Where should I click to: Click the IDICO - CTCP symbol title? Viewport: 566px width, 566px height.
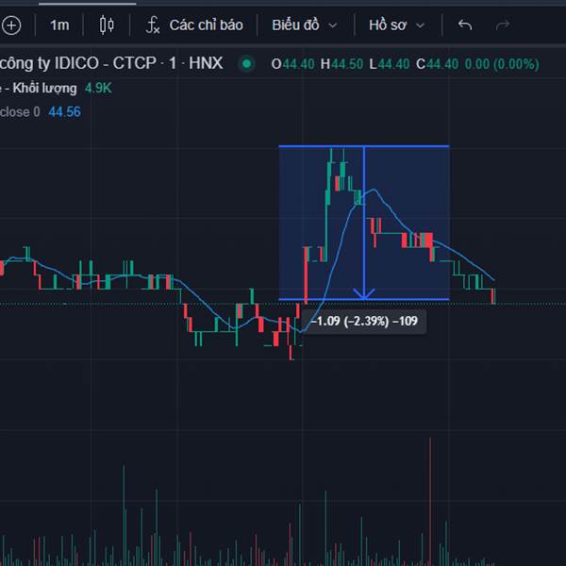point(111,63)
